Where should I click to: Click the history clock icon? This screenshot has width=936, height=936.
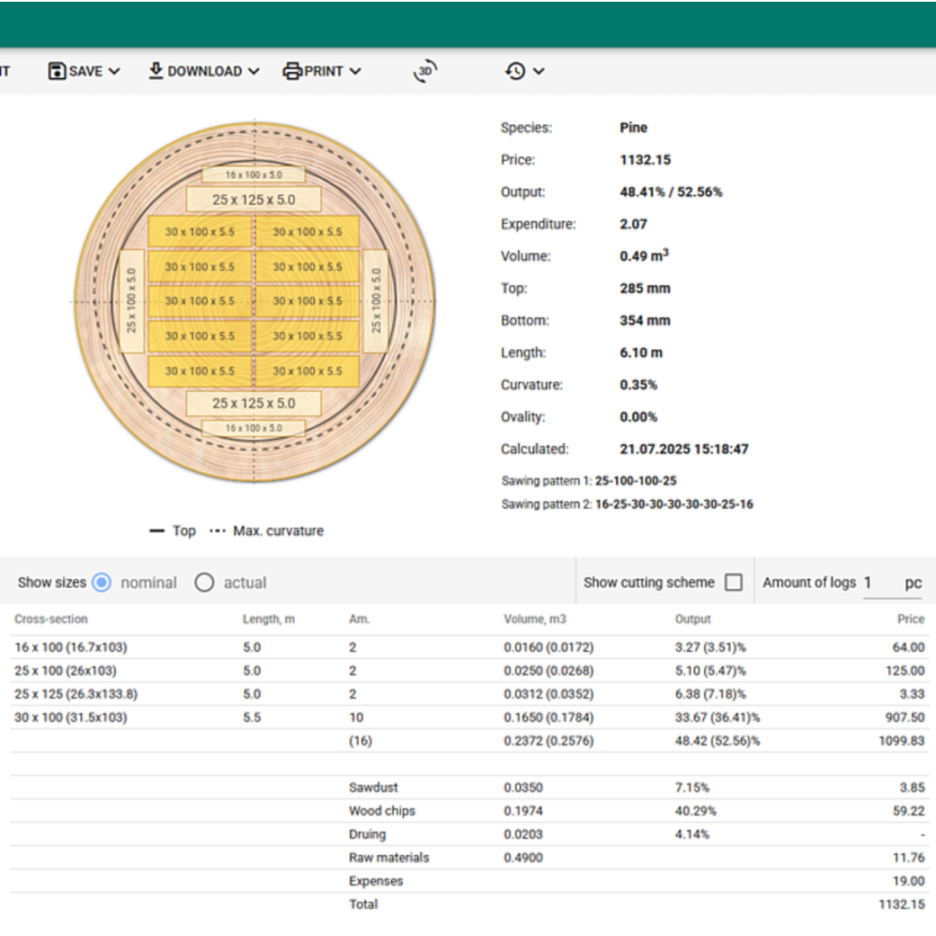click(515, 71)
